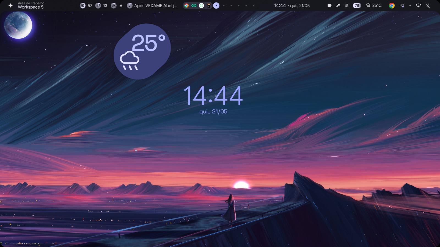Click the wavy lines icon in the bar
This screenshot has width=440, height=247.
[x=346, y=5]
